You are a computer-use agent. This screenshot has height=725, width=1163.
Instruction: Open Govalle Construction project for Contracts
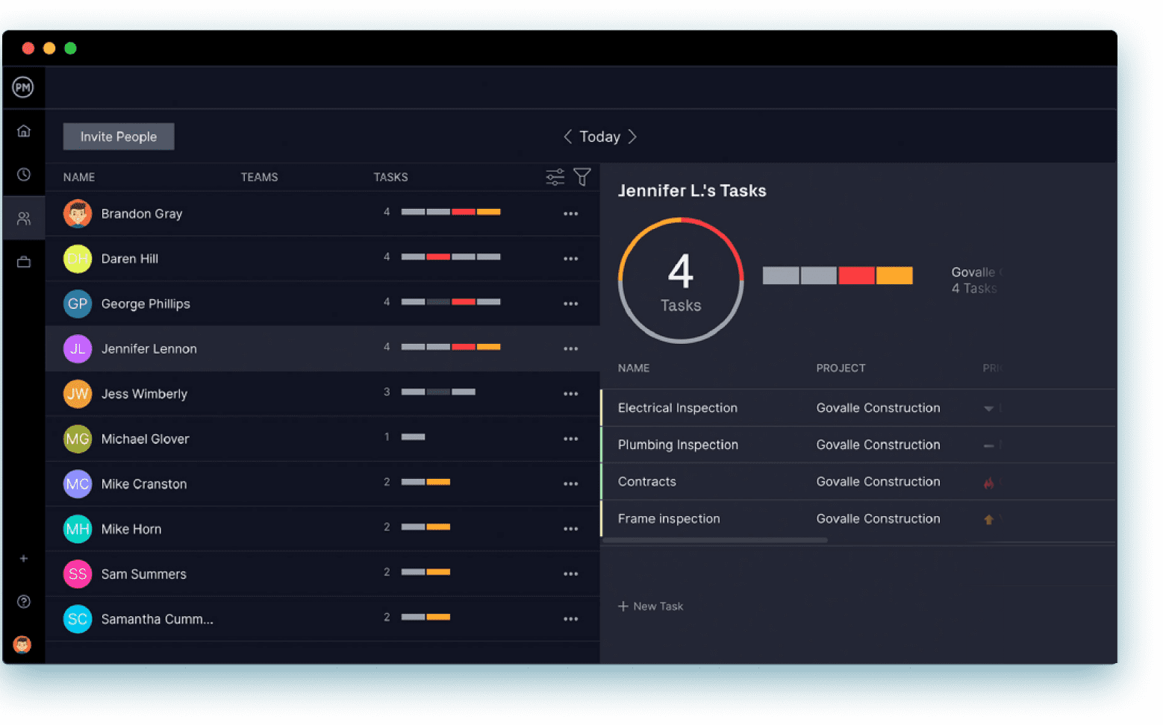878,482
